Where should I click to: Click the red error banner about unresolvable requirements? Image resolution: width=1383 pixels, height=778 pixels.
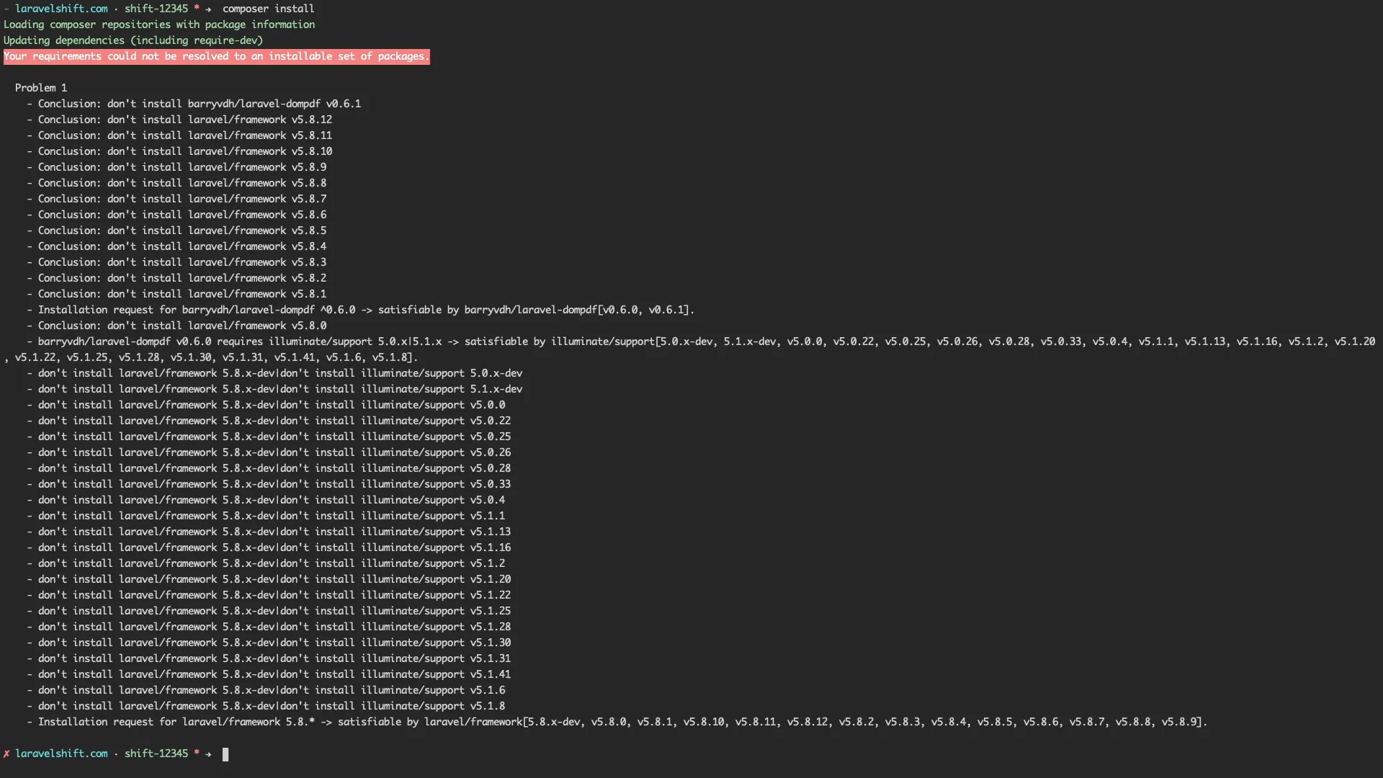[x=216, y=56]
